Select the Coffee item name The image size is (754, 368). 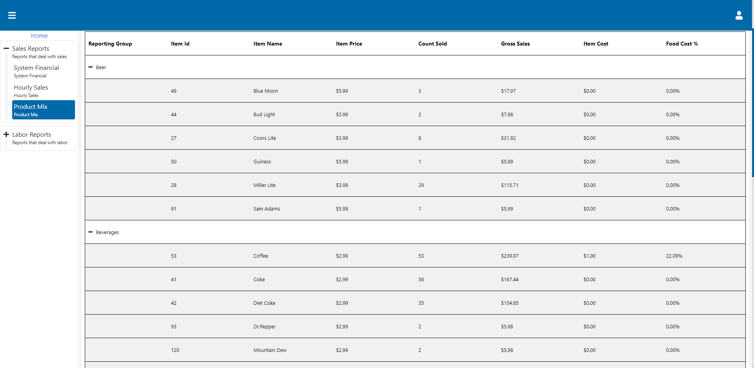261,256
